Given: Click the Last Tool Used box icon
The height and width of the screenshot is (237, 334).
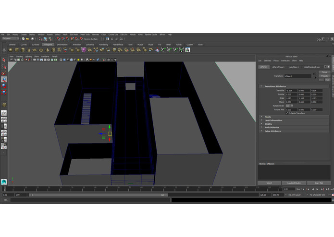Looking at the screenshot, I should point(4,105).
